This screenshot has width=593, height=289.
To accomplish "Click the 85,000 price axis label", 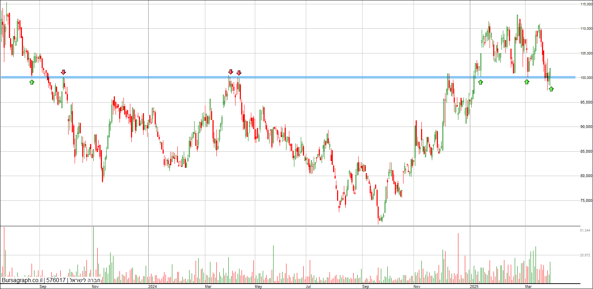I will click(586, 152).
